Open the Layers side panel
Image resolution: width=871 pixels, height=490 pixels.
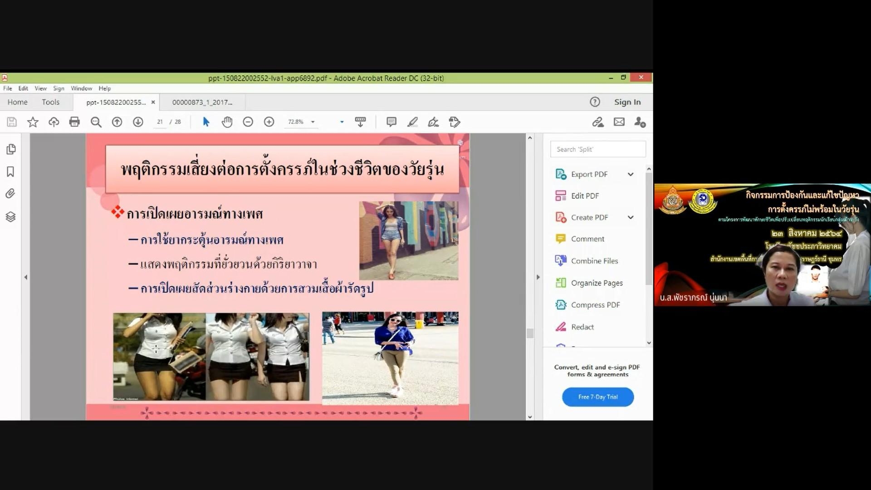pyautogui.click(x=10, y=216)
